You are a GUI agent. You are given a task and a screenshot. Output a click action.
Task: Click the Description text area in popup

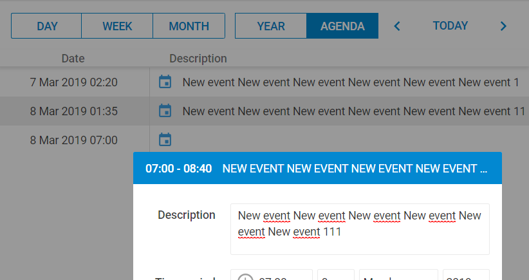360,229
